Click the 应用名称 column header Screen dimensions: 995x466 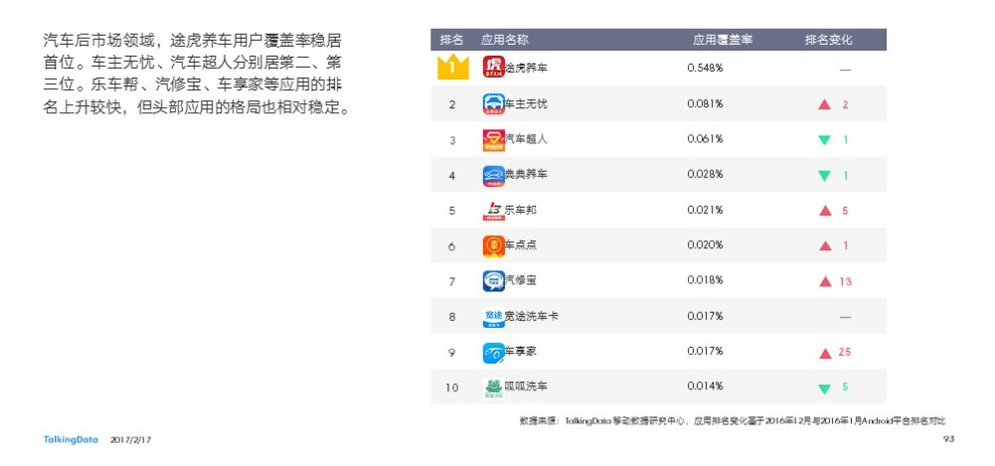point(505,40)
